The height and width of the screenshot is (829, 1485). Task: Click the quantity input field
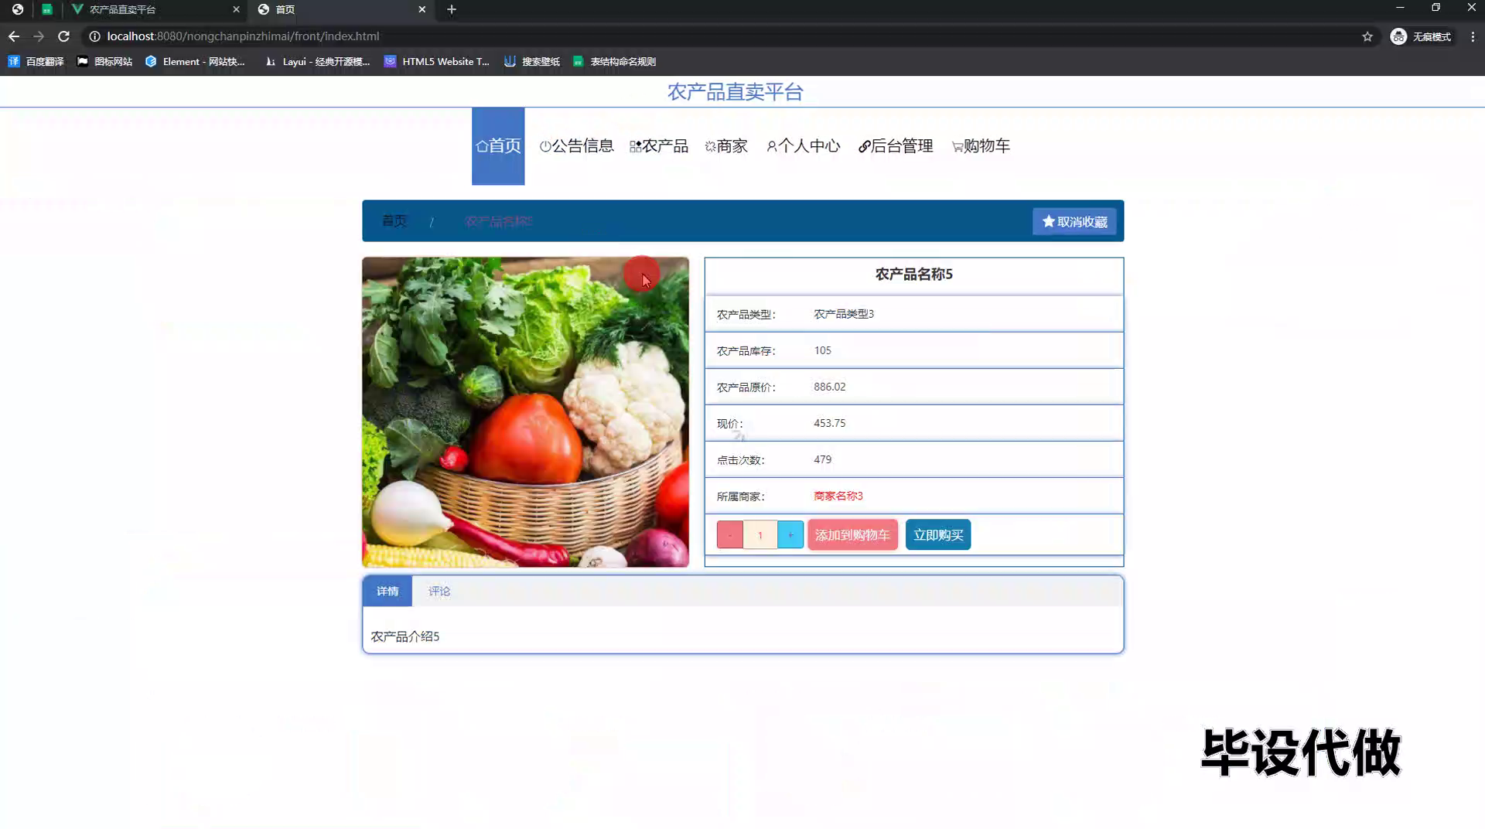tap(760, 534)
